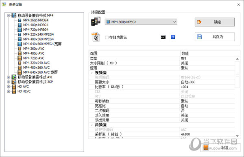Click the MP4 film reel file icon

coord(96,37)
